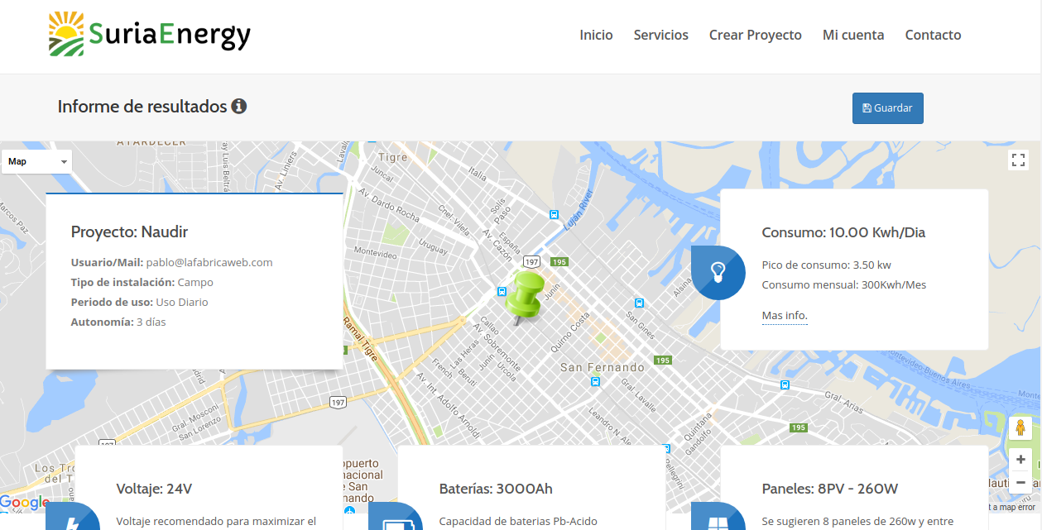1042x530 pixels.
Task: Open Mi cuenta menu item
Action: coord(853,35)
